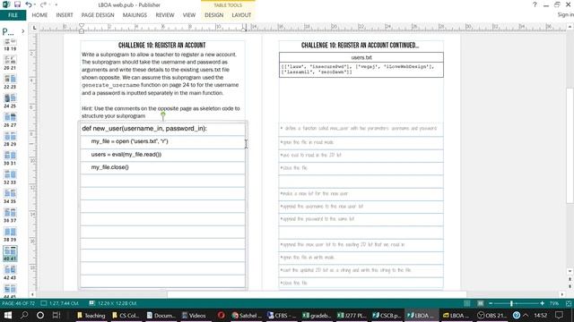Click the zoom out minus button

[491, 303]
